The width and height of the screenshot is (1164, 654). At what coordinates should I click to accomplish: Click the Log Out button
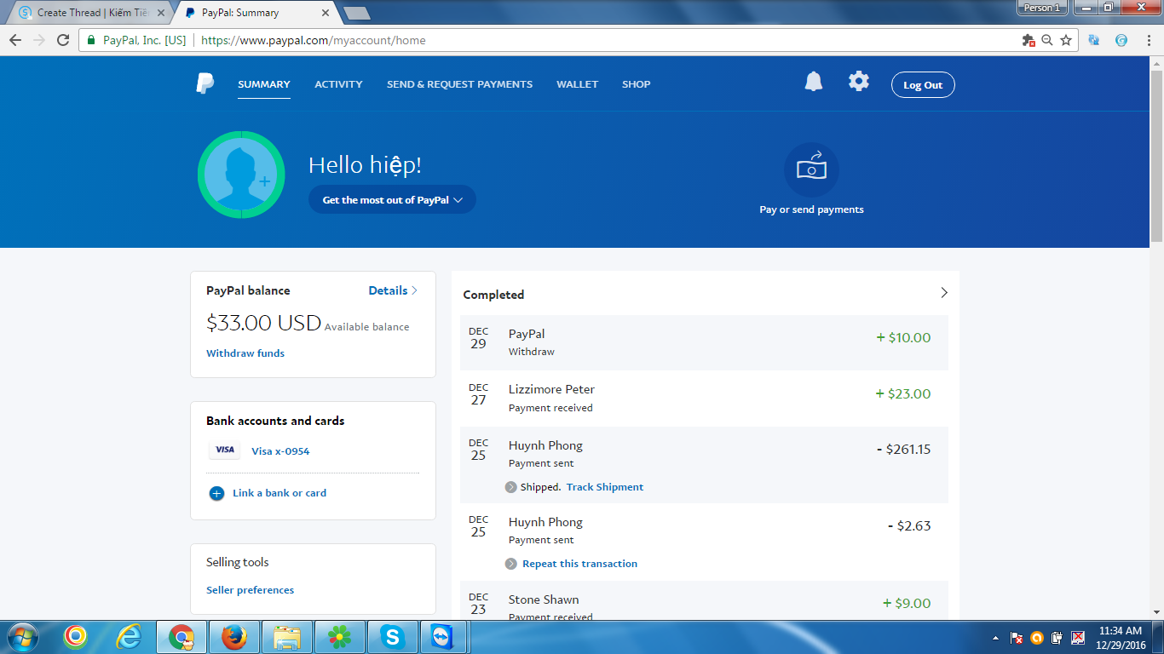pos(923,85)
